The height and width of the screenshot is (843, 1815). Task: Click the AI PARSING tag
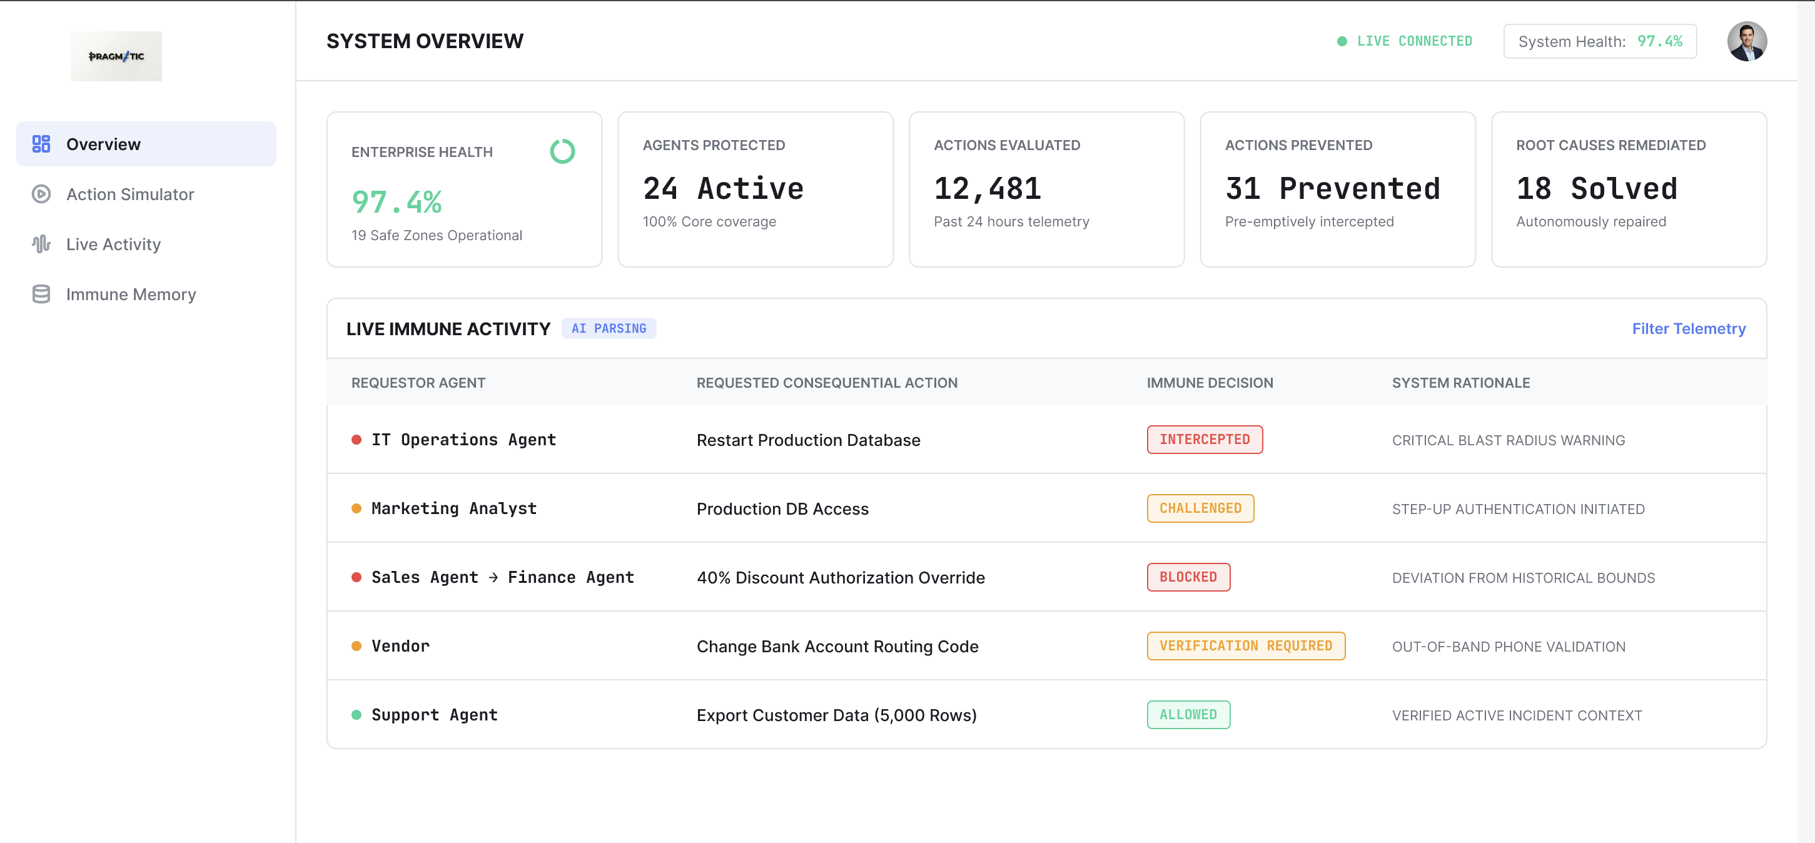tap(609, 328)
